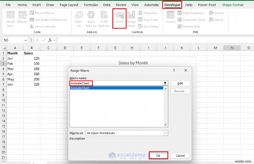Switch to the Home tab
Viewport: 254px width, 164px height.
point(22,5)
